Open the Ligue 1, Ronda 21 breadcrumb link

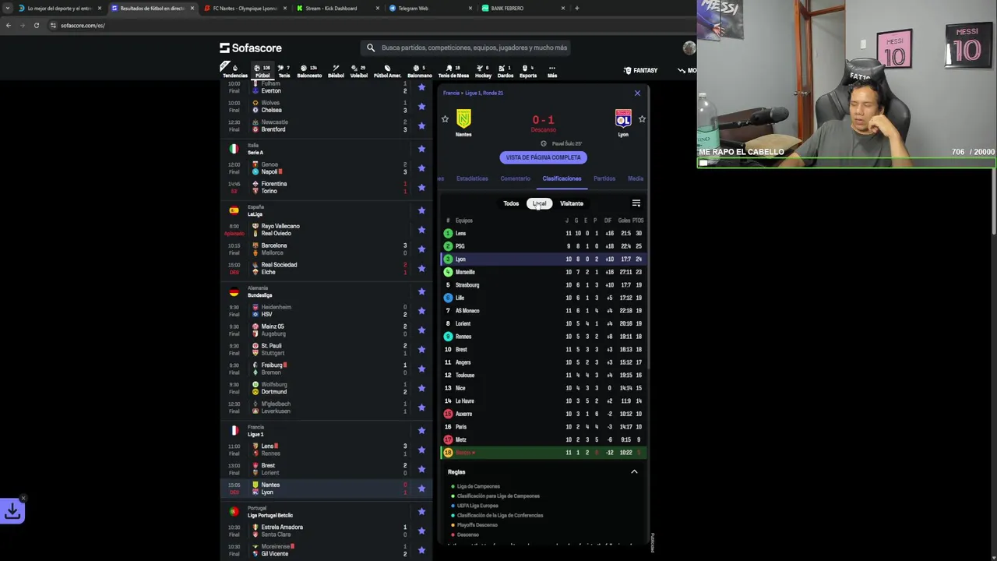point(485,93)
